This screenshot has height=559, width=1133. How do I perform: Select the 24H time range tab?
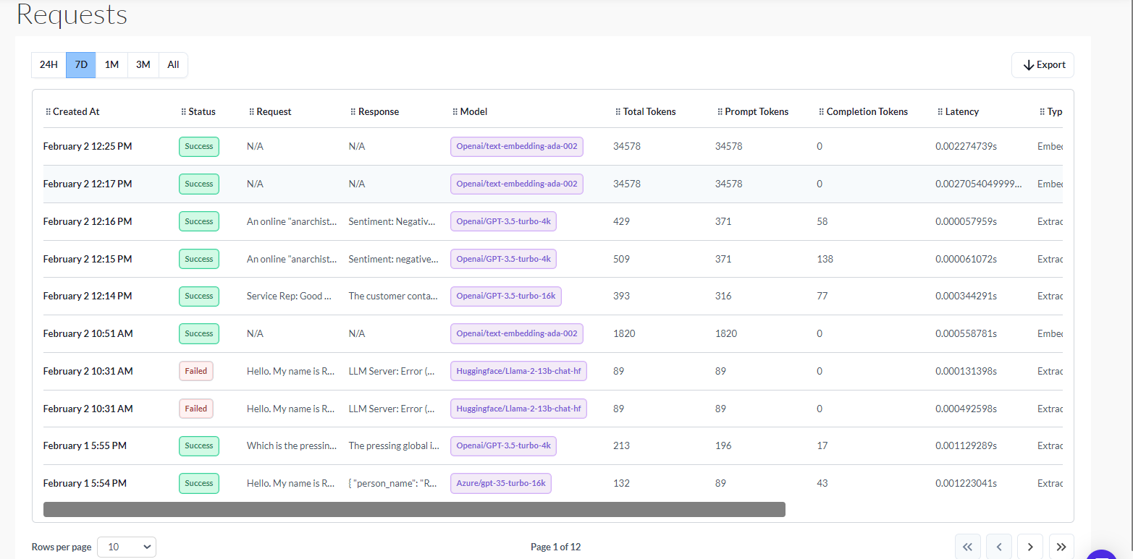49,65
